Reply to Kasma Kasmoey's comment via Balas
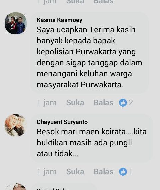The image size is (160, 190). coord(104,103)
